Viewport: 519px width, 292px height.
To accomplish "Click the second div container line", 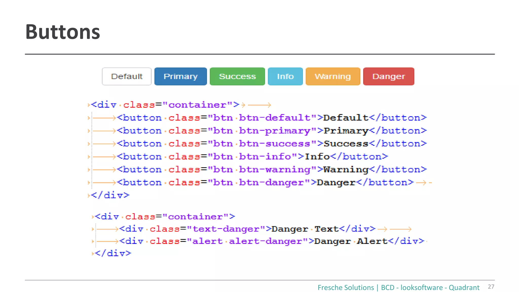I will click(x=165, y=216).
